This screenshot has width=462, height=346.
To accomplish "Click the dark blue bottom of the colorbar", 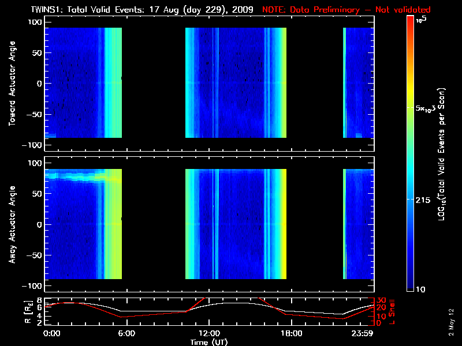I will (411, 285).
